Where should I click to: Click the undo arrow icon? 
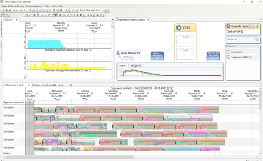click(21, 10)
